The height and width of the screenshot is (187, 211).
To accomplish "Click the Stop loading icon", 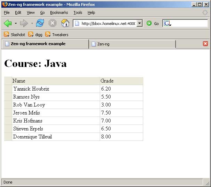I will point(52,23).
